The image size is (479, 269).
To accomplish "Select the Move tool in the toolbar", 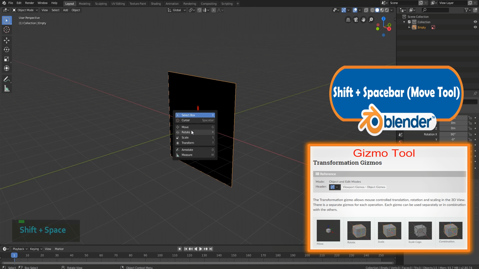I will [7, 40].
